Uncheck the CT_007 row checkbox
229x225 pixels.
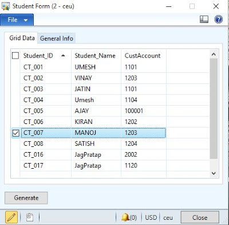(x=15, y=133)
